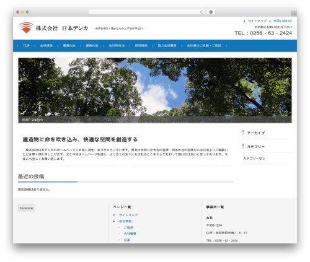Click the ページ一覧 footer heading
The image size is (310, 262).
click(x=122, y=207)
